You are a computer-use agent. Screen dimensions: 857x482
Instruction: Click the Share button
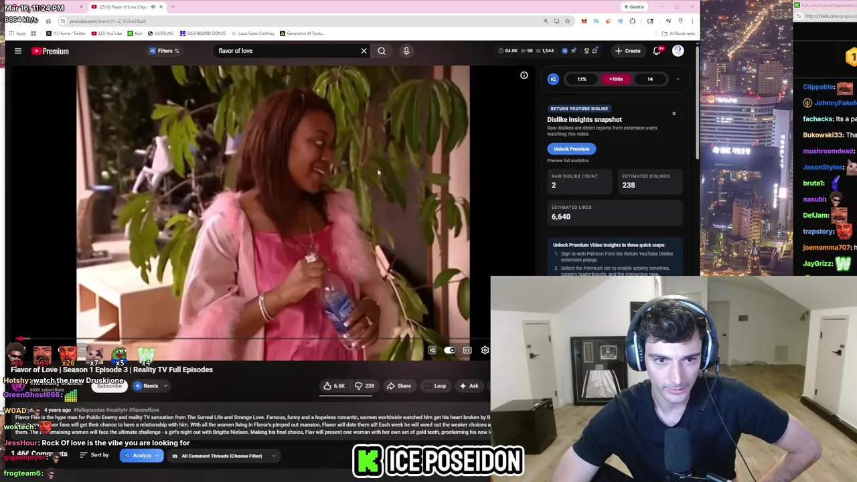click(399, 386)
